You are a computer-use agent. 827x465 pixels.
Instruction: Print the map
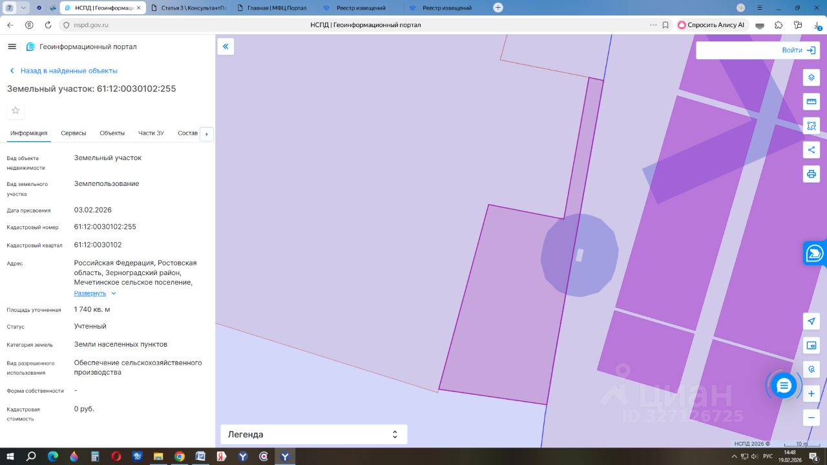pos(811,174)
